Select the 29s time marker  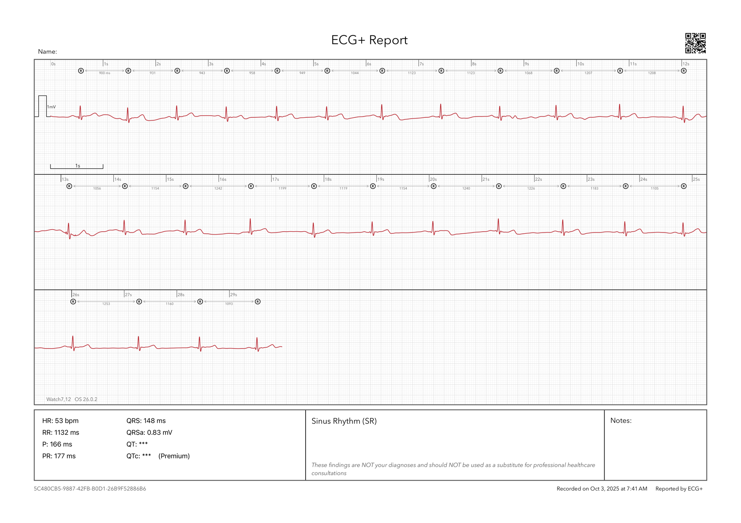pyautogui.click(x=234, y=295)
